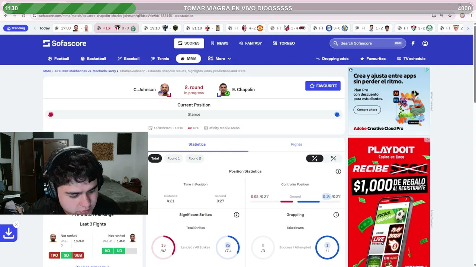Viewport: 476px width, 267px height.
Task: Click the 1-0-0 fighter avatar in Last 3 Fights
Action: [133, 238]
